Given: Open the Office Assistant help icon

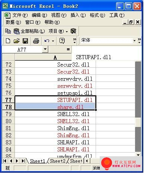Looking at the screenshot, I should [x=62, y=41].
